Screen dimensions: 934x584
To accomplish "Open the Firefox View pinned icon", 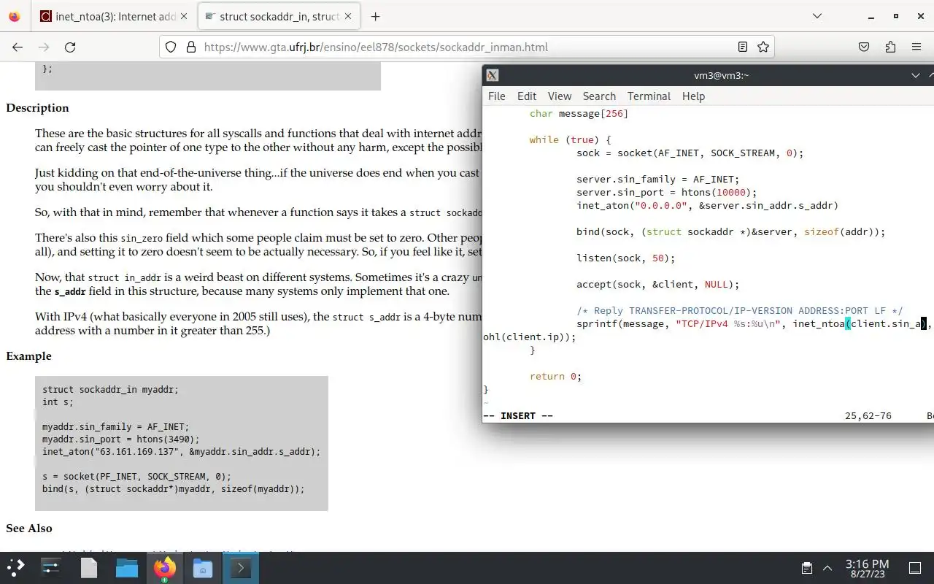I will pyautogui.click(x=15, y=16).
